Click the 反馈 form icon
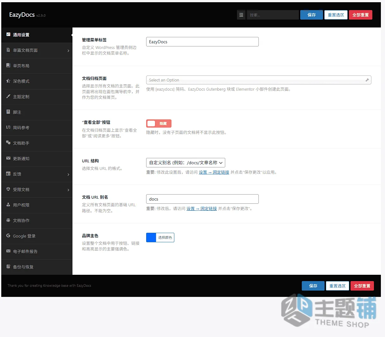Viewport: 385px width, 337px height. pos(8,174)
